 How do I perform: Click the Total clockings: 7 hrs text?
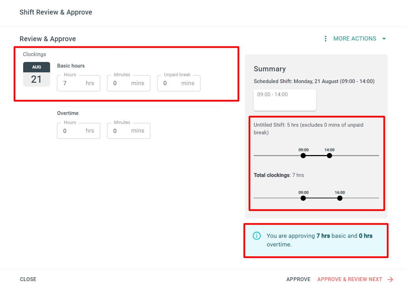[279, 175]
